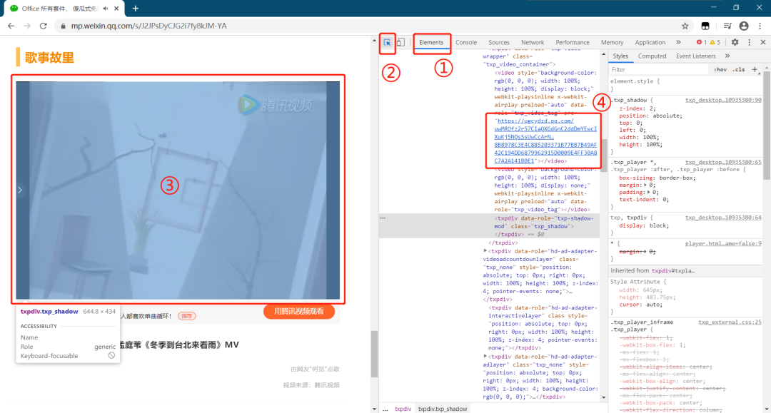Click the z-index: 2 style declaration

coord(638,108)
